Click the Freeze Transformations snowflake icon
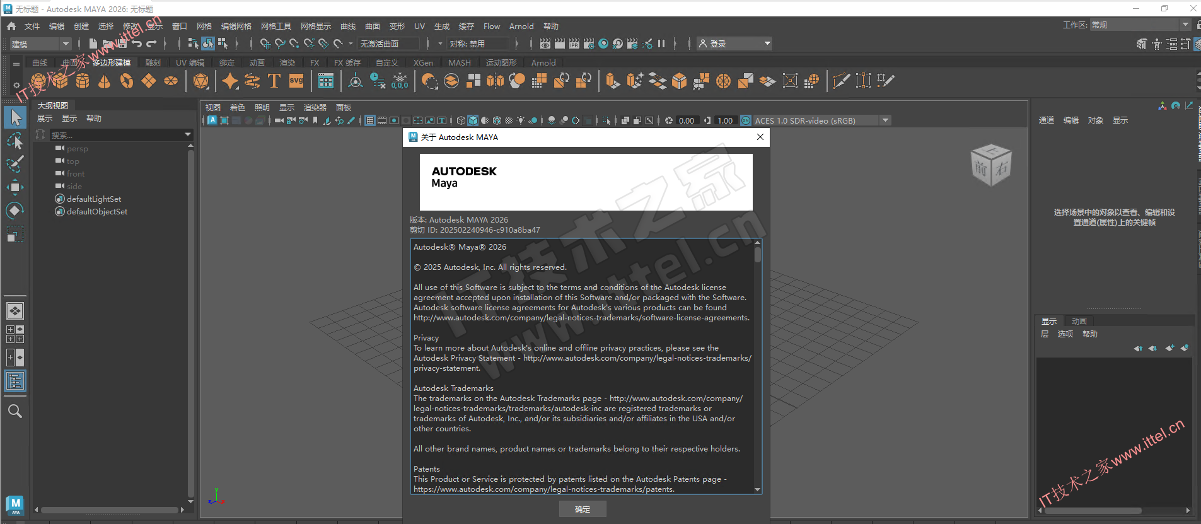Viewport: 1201px width, 524px height. click(400, 81)
